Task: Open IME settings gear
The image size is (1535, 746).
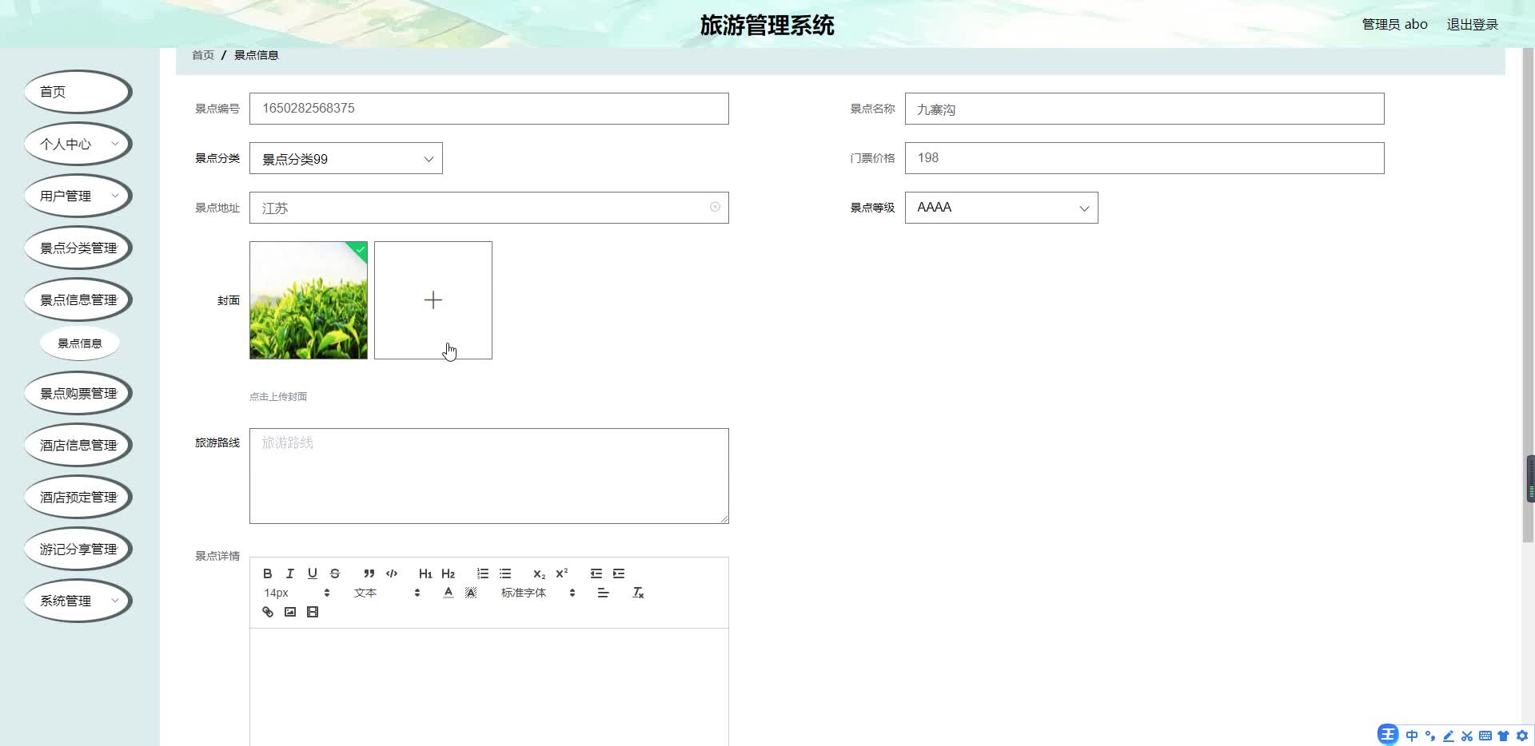Action: 1522,736
